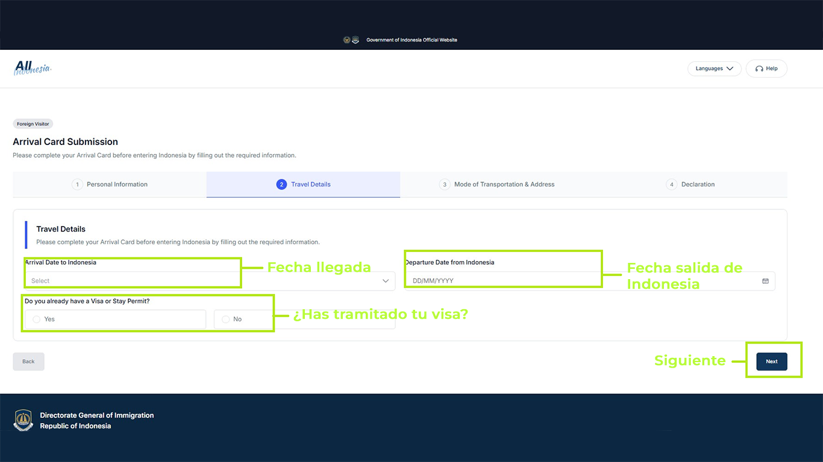Expand the Arrival Date to Indonesia select

[210, 281]
